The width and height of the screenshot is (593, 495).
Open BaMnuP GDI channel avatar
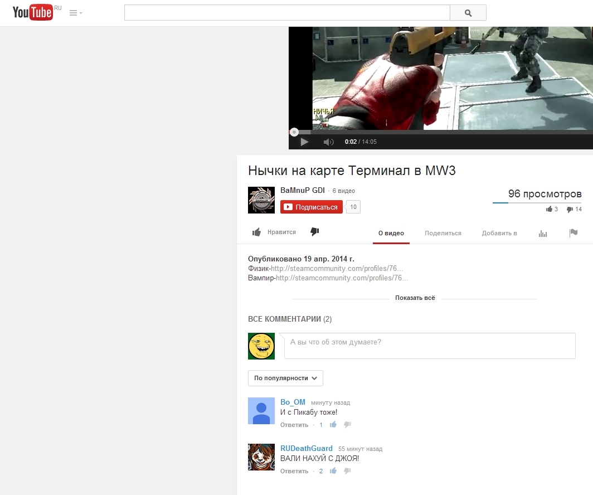coord(261,200)
